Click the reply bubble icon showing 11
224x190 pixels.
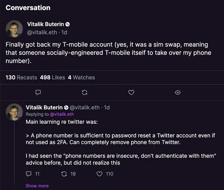click(x=29, y=174)
